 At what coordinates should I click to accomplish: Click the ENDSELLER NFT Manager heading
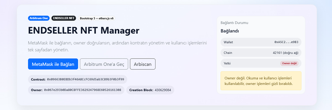pos(84,31)
